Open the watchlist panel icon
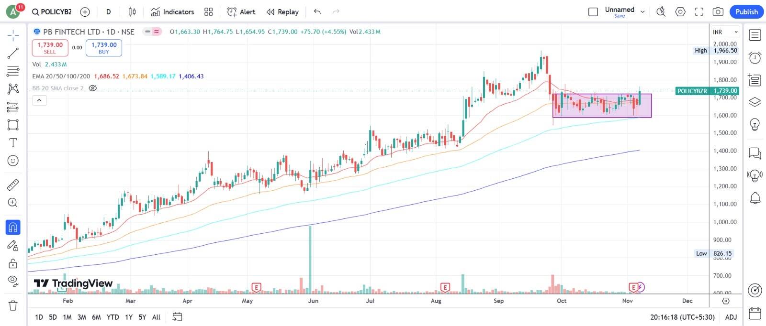 pyautogui.click(x=755, y=35)
